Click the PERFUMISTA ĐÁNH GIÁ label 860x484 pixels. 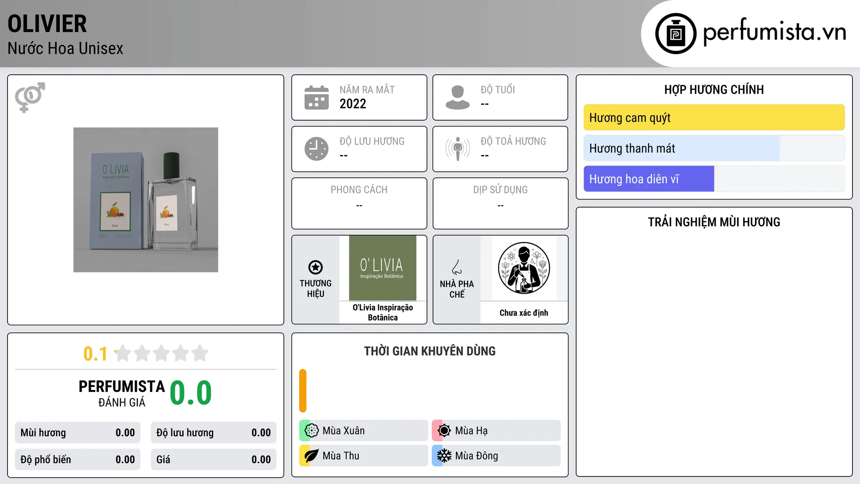tap(122, 393)
